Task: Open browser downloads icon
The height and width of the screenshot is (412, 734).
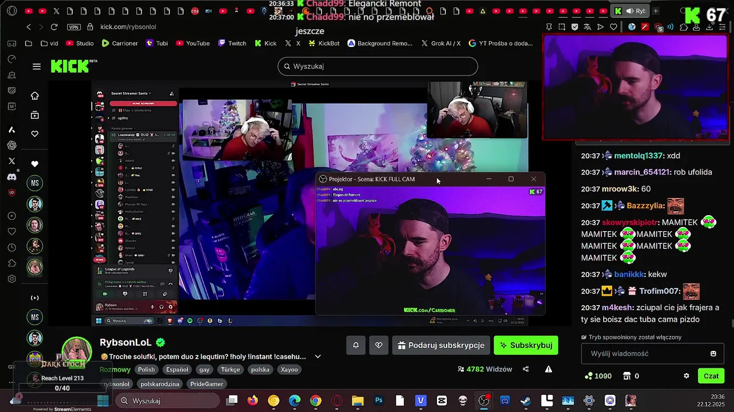Action: (x=709, y=27)
